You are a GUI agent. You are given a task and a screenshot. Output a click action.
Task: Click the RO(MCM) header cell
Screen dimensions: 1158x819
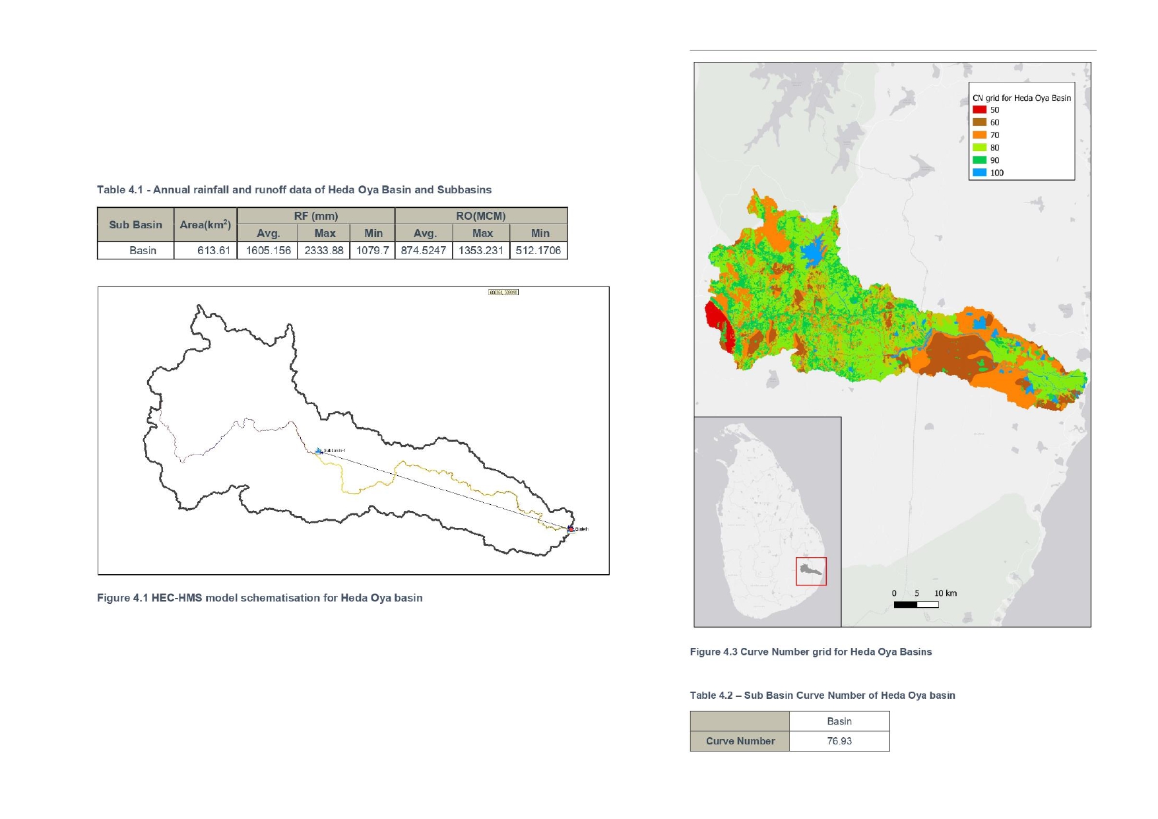coord(480,216)
